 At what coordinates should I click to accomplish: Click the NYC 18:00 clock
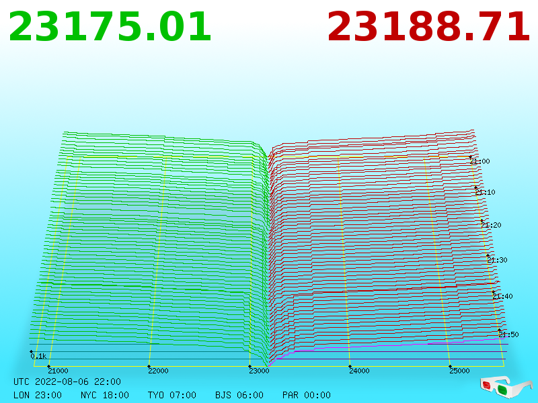coord(105,395)
